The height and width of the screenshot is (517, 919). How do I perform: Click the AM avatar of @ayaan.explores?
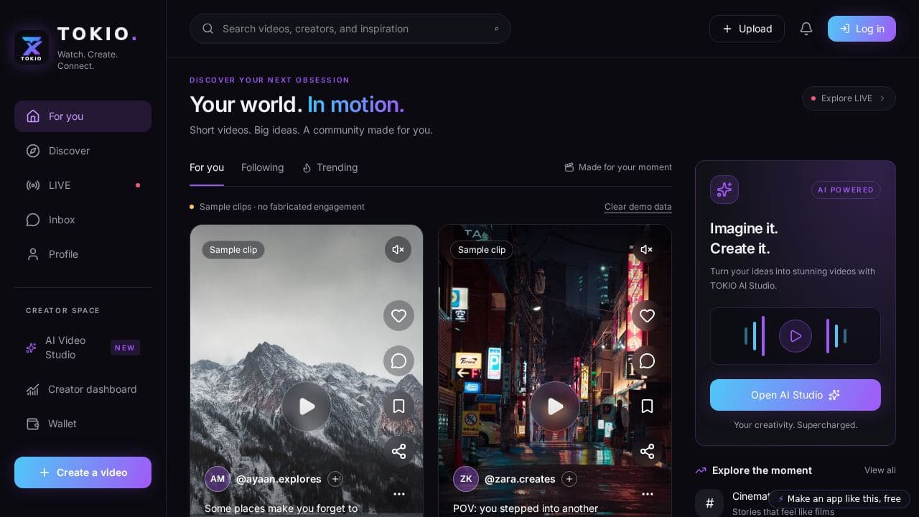pyautogui.click(x=218, y=479)
